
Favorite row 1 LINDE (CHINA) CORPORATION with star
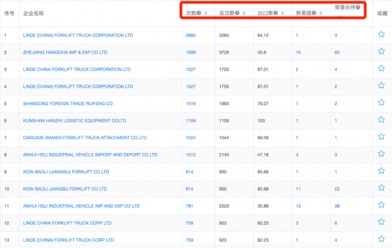tap(381, 34)
